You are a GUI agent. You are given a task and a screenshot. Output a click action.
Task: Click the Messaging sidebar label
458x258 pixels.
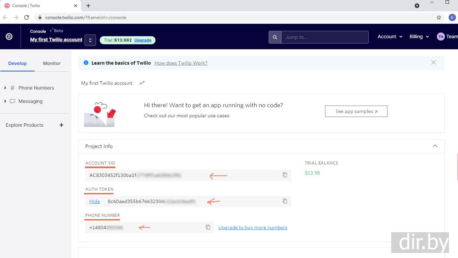pos(31,101)
